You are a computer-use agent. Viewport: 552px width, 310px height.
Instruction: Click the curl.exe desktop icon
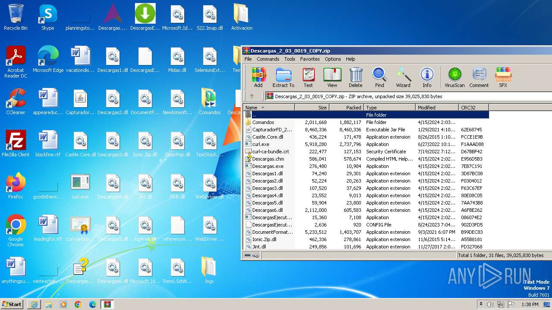[80, 186]
